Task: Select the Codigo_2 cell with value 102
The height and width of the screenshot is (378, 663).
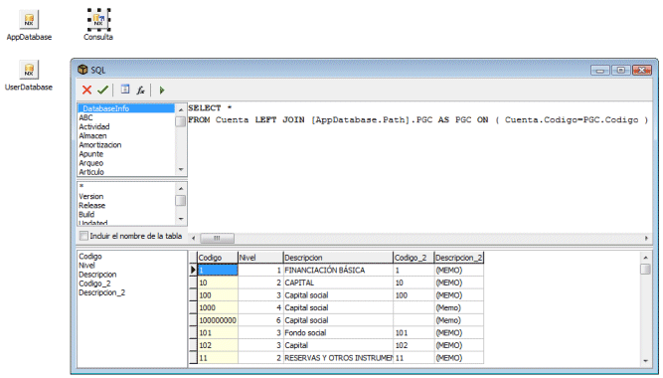Action: [414, 345]
